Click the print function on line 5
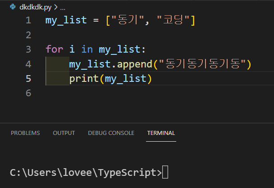 click(84, 79)
